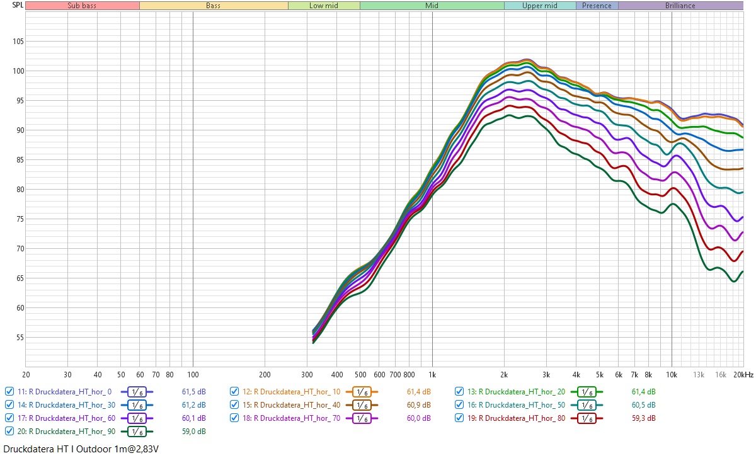Select the Sub bass frequency band
The height and width of the screenshot is (458, 756).
point(83,6)
